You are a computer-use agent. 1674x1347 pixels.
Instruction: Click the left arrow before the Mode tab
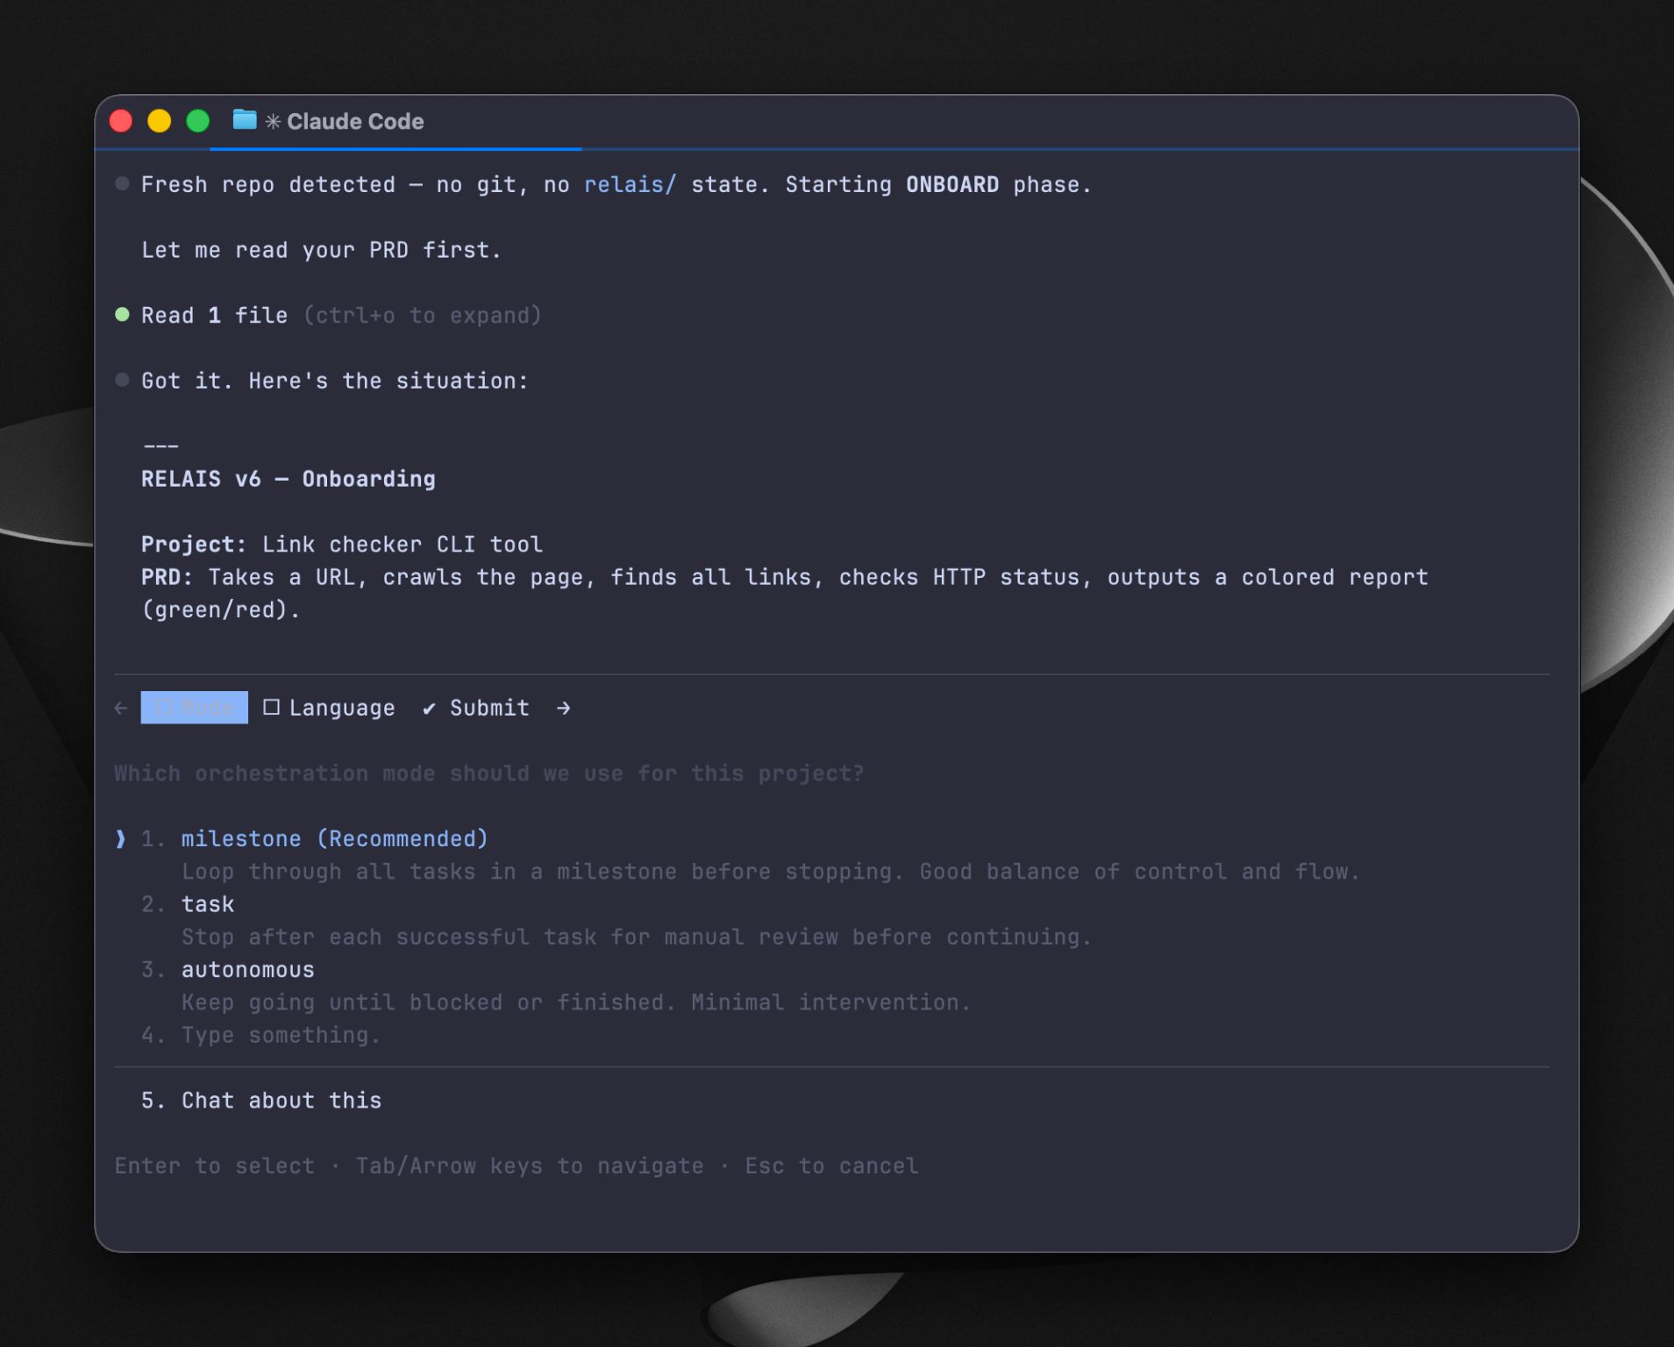121,708
